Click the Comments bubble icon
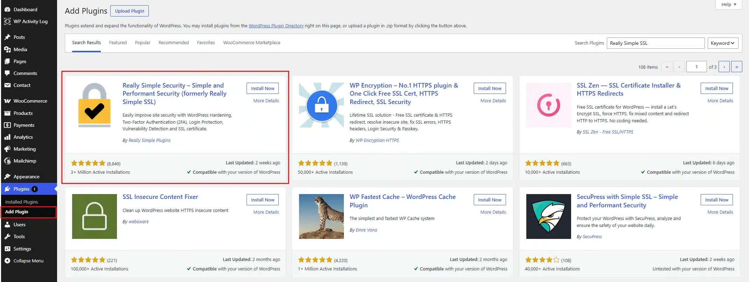Image resolution: width=749 pixels, height=282 pixels. click(7, 73)
